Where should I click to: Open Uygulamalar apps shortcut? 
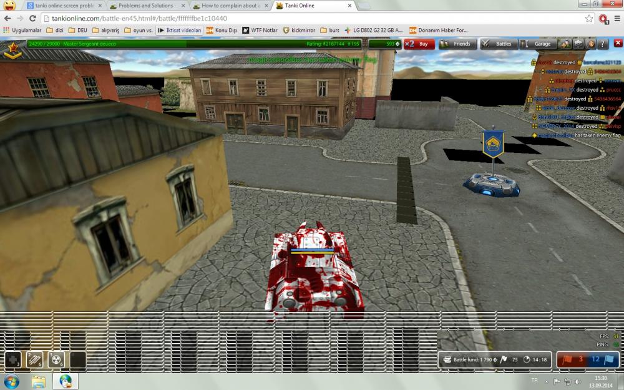(22, 30)
